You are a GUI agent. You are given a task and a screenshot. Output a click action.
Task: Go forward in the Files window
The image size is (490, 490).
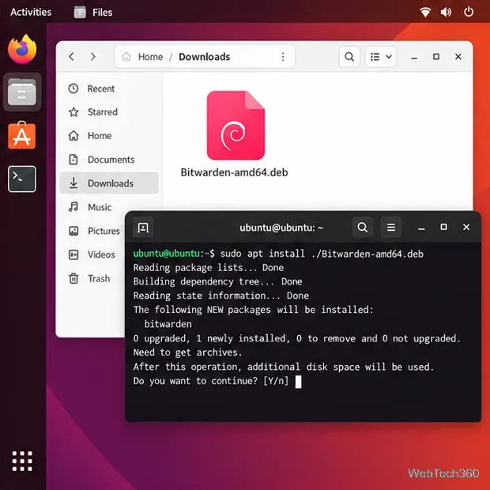click(x=92, y=57)
